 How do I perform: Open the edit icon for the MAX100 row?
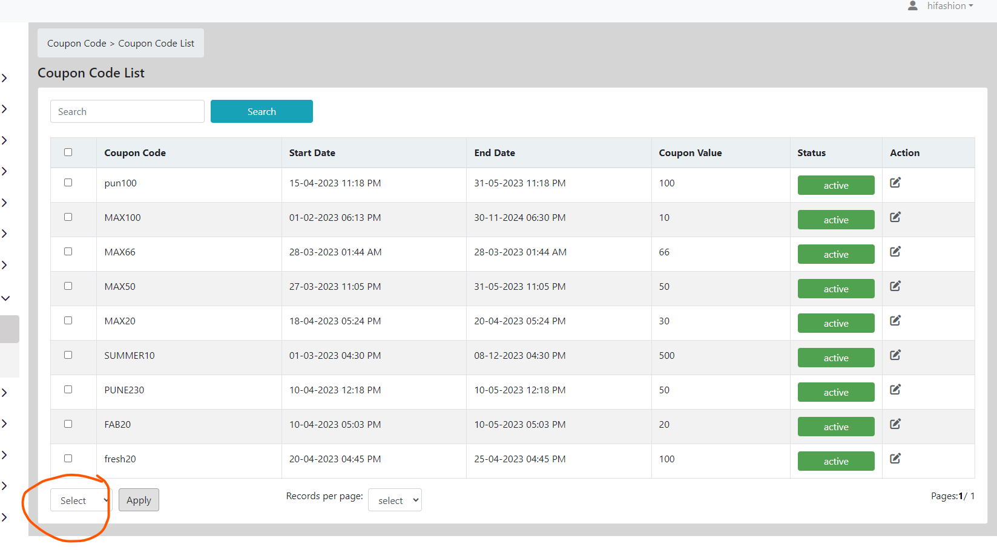pos(895,217)
